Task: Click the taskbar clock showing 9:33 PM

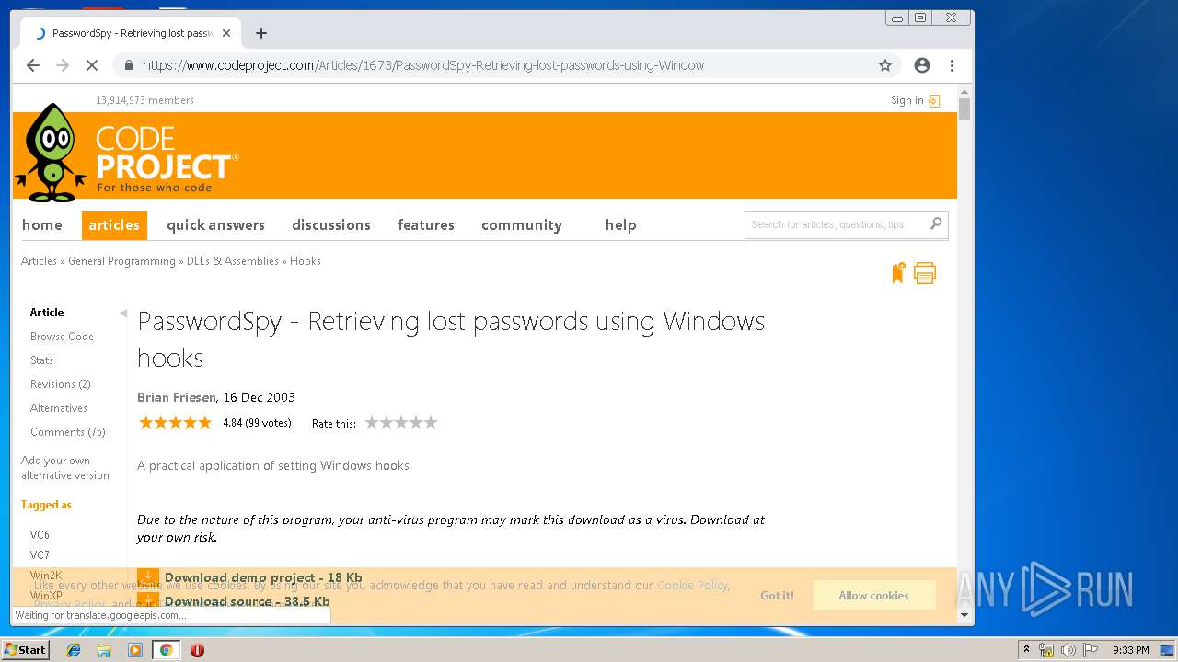Action: pos(1130,650)
